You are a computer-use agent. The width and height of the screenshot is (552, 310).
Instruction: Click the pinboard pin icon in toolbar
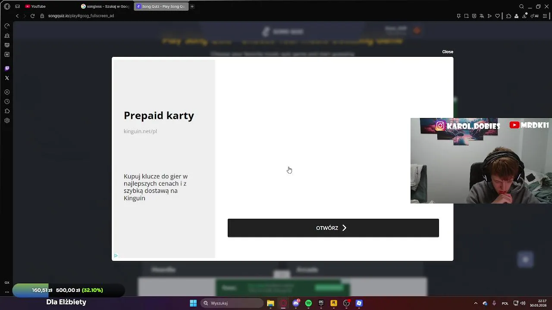pyautogui.click(x=458, y=16)
